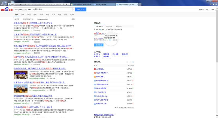This screenshot has width=218, height=118.
Task: Open top hot search entry with index 487862
Action: tap(100, 69)
